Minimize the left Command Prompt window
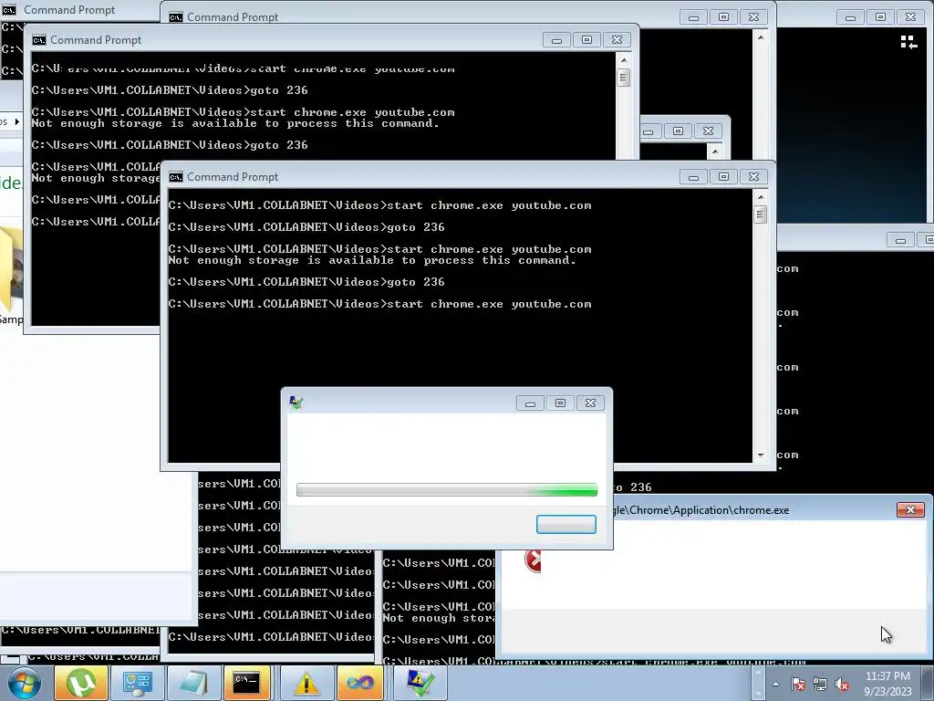 (x=556, y=40)
